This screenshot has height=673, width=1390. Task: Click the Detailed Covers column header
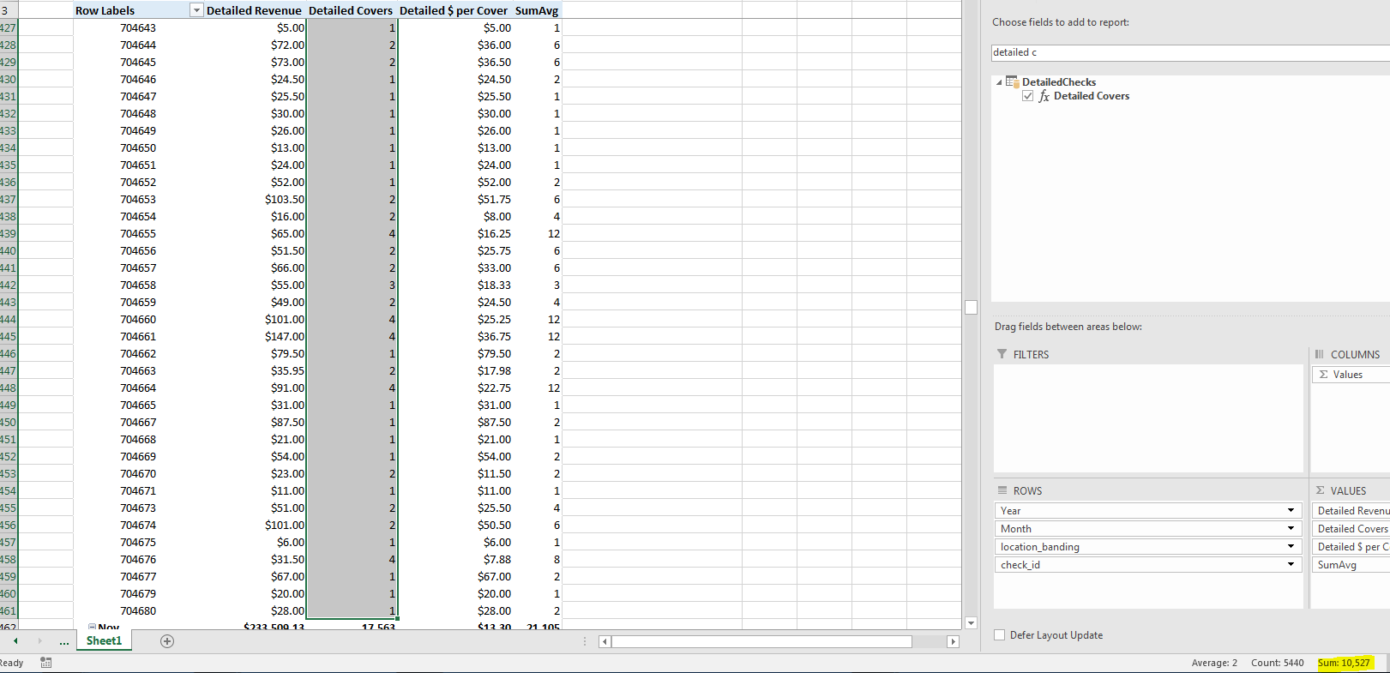(351, 10)
